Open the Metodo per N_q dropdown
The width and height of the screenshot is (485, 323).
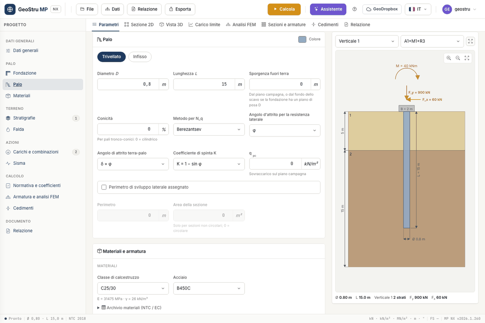[209, 130]
